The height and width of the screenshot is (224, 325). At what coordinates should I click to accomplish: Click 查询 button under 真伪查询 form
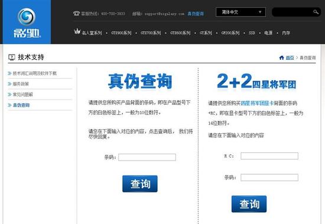[x=140, y=184]
